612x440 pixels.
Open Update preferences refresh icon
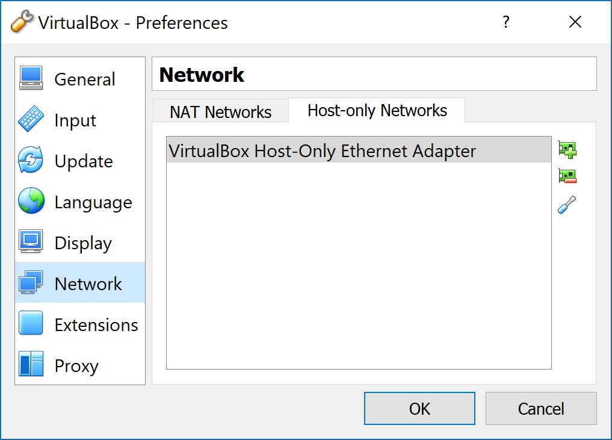[x=31, y=160]
